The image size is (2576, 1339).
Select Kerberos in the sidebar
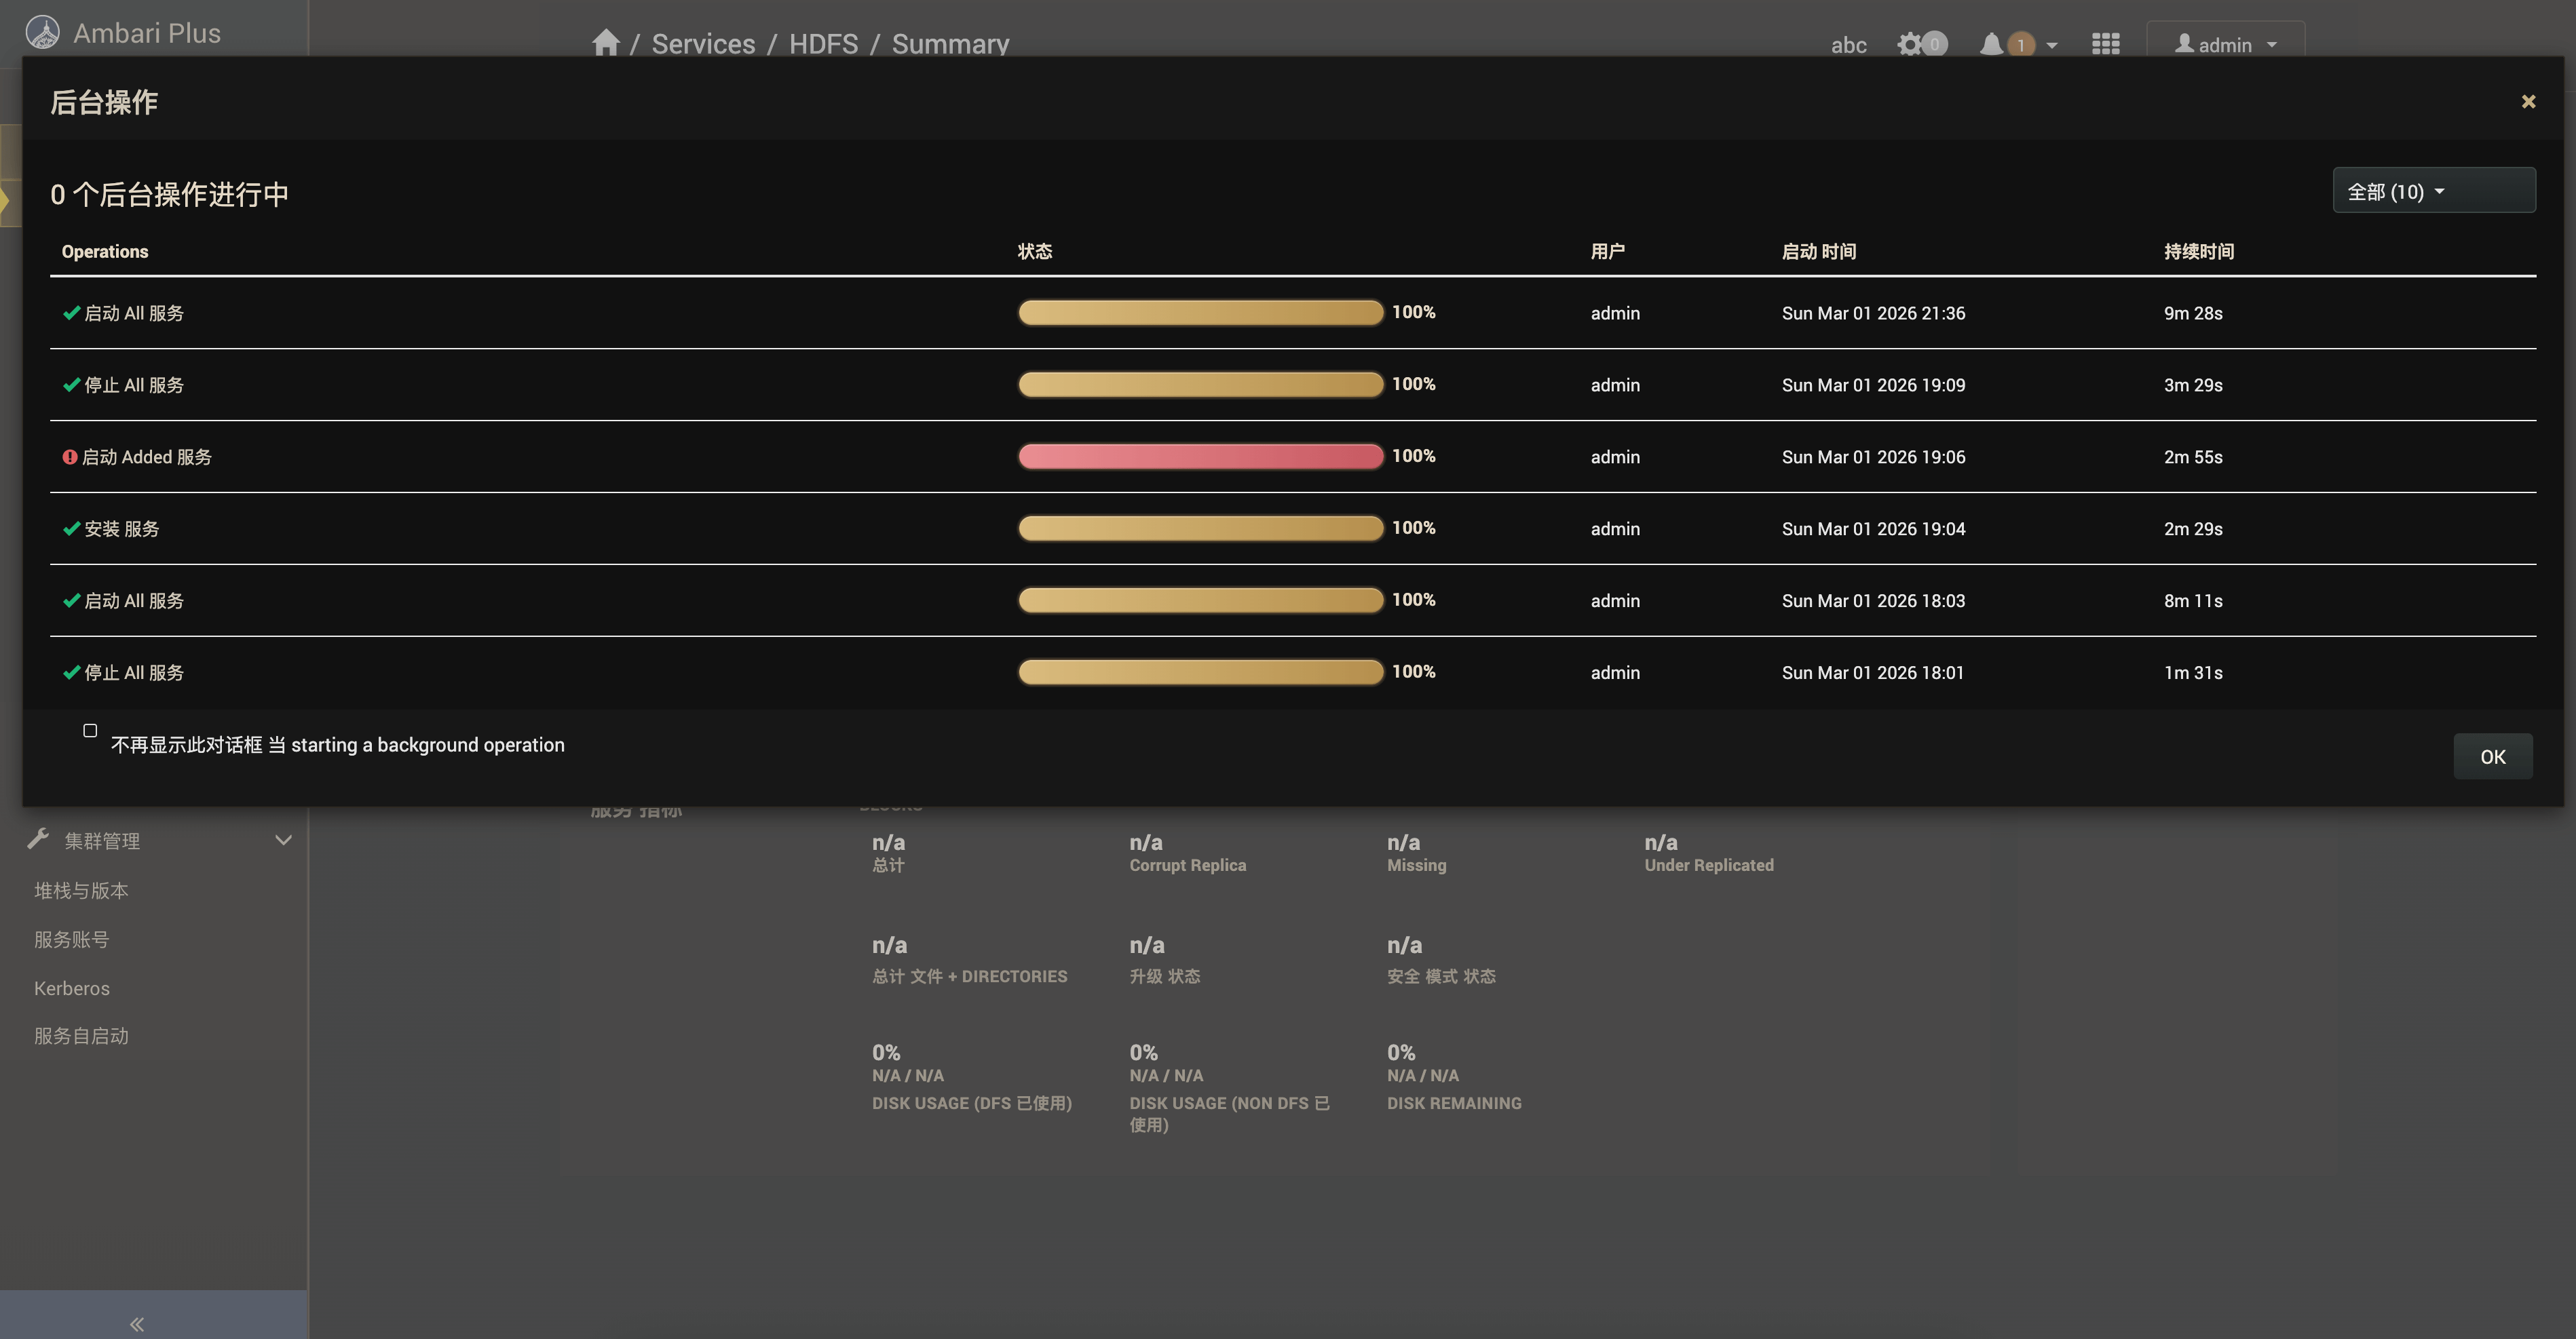click(x=72, y=988)
